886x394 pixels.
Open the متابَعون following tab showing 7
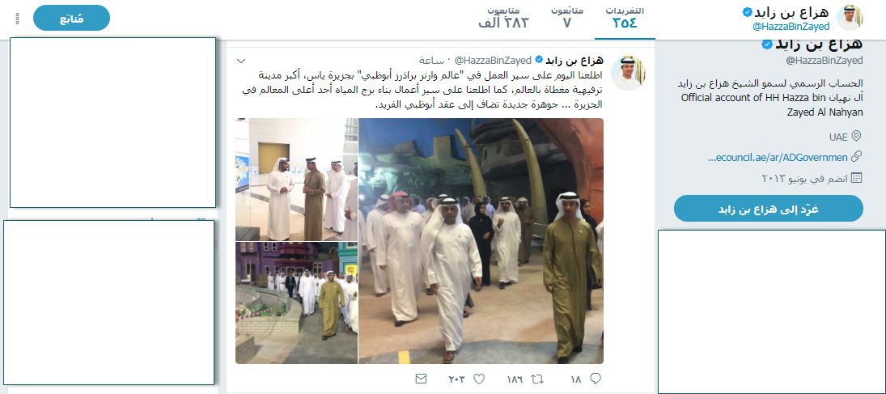[566, 19]
